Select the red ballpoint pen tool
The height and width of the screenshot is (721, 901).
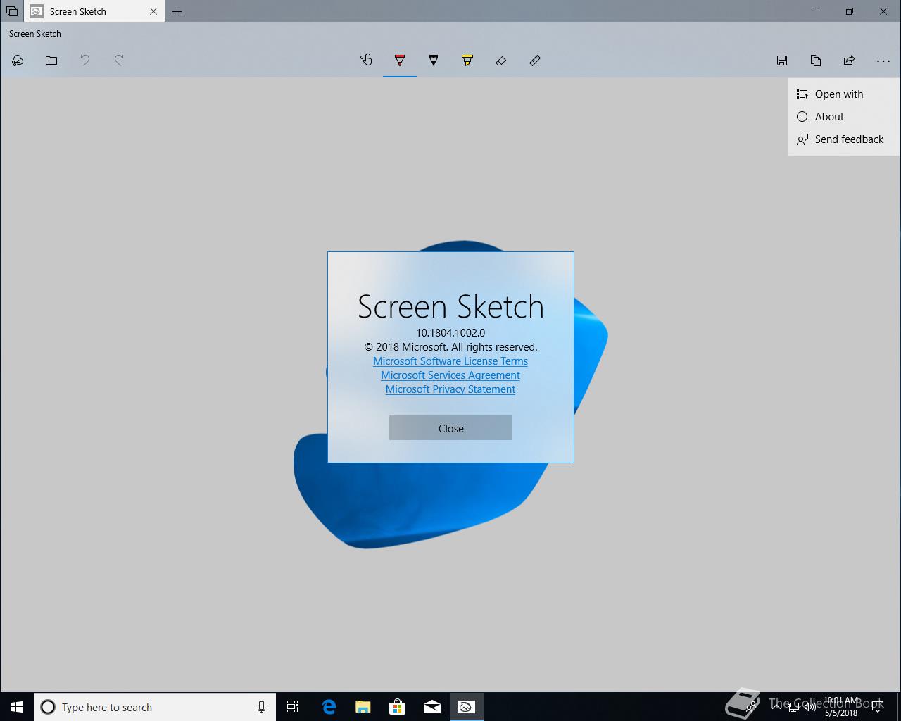[x=400, y=61]
